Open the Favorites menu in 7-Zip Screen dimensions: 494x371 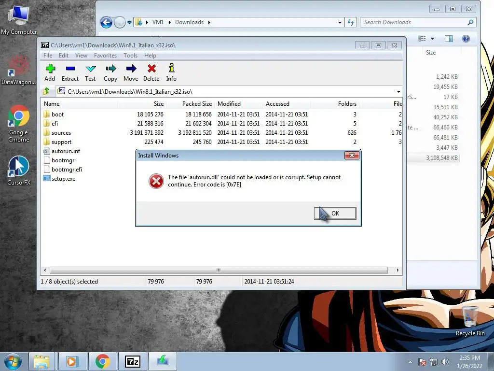(105, 56)
